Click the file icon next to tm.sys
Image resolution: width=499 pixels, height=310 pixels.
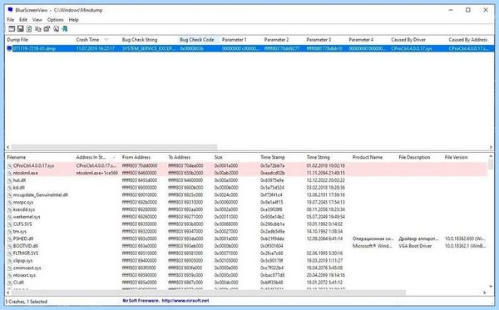(9, 232)
